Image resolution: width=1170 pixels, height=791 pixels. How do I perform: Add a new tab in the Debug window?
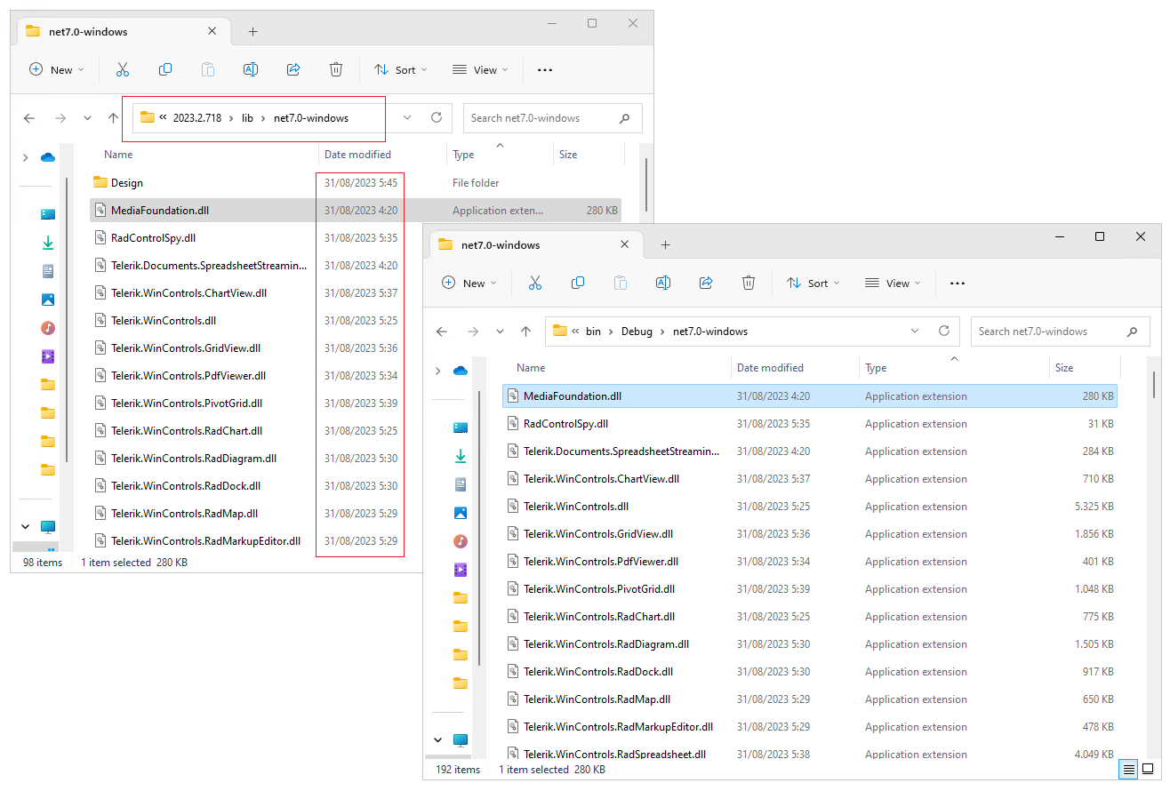665,245
